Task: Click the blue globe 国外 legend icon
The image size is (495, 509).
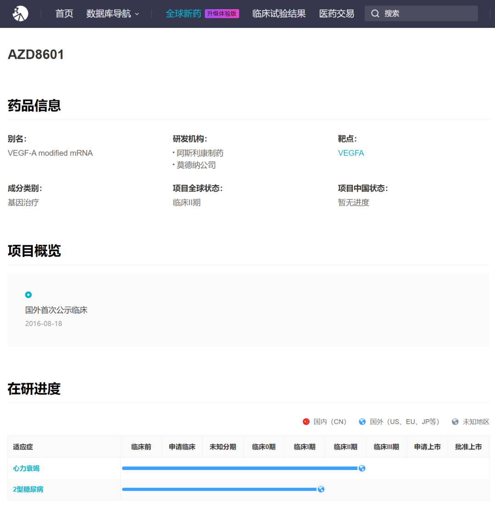Action: click(362, 421)
